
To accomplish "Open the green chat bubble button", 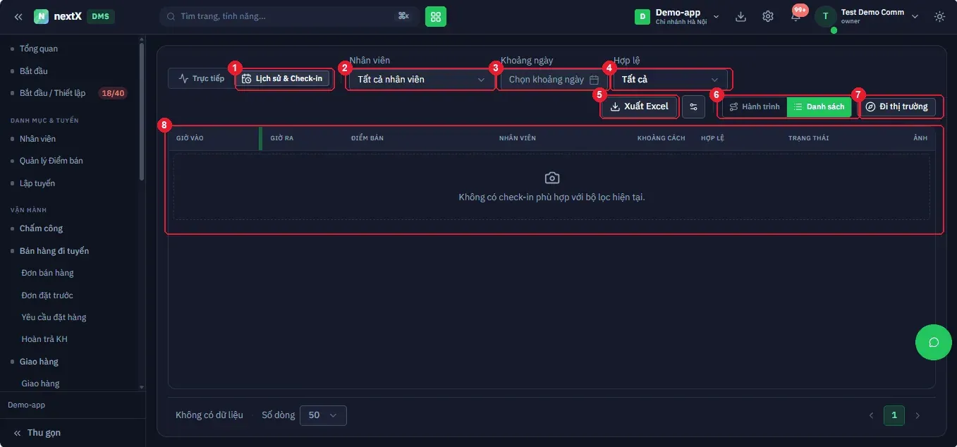I will (x=934, y=343).
